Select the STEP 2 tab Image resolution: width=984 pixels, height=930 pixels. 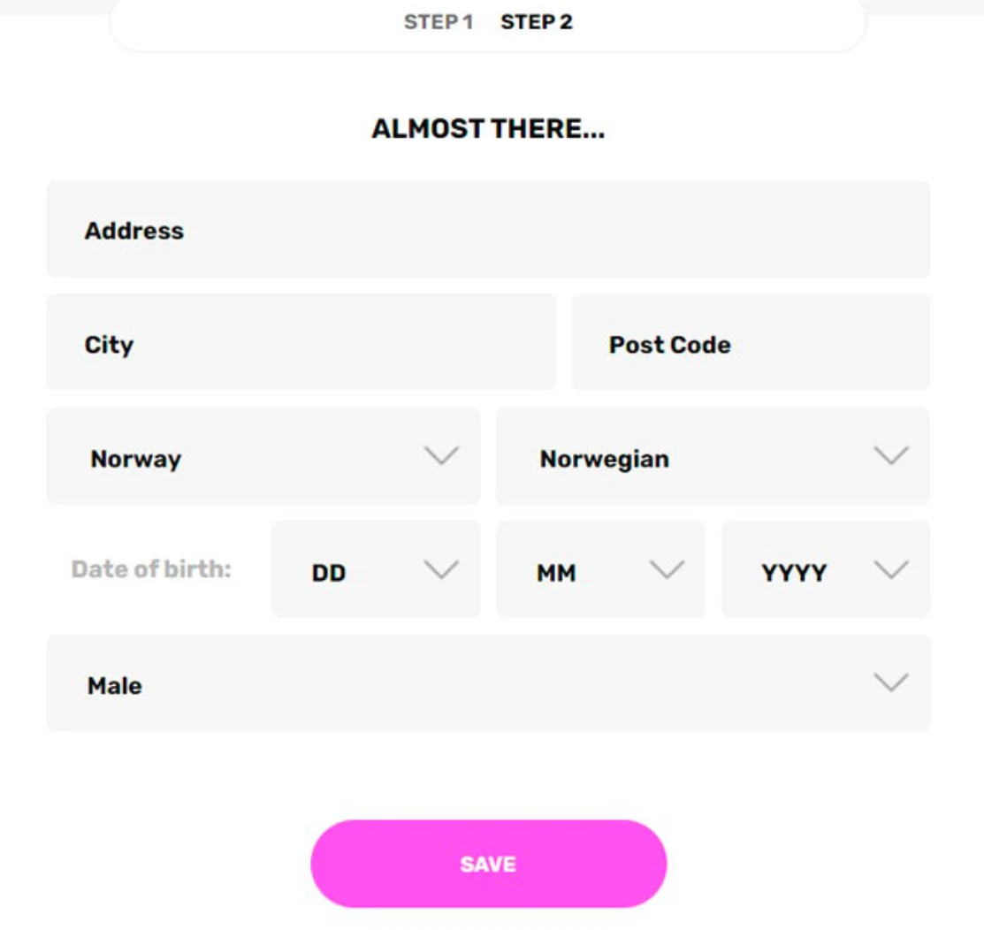pyautogui.click(x=536, y=21)
